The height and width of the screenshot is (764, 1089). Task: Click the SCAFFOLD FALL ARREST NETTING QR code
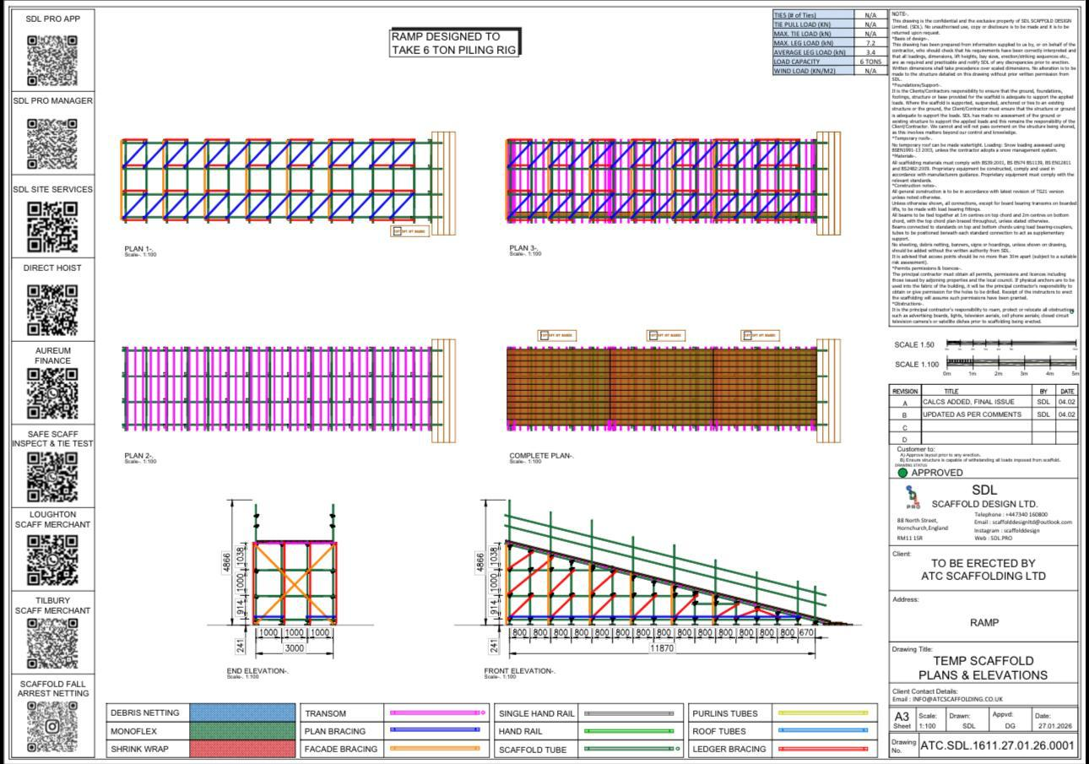pyautogui.click(x=52, y=726)
